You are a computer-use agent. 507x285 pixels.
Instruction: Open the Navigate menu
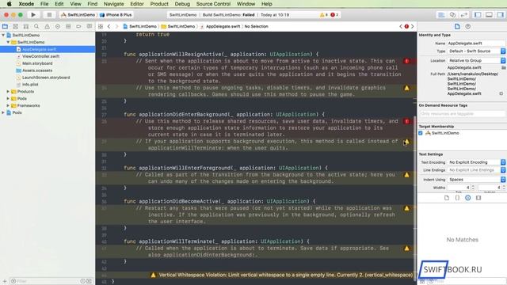(113, 4)
